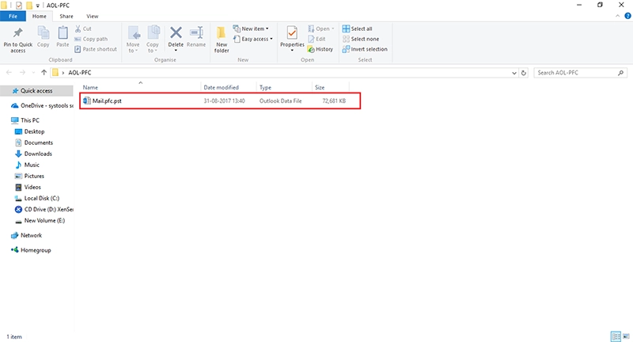Open Downloads in the sidebar
633x342 pixels.
(33, 154)
